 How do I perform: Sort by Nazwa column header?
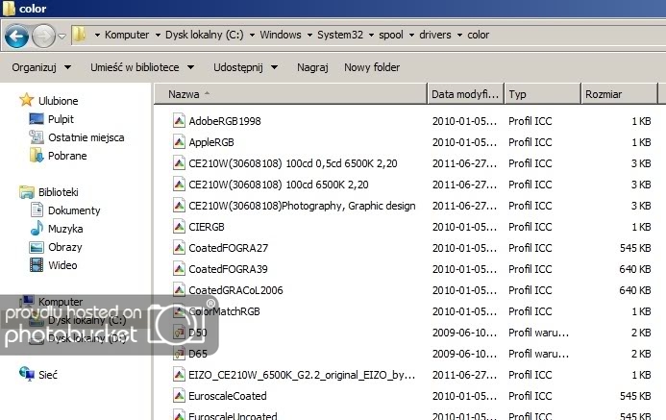pos(290,94)
